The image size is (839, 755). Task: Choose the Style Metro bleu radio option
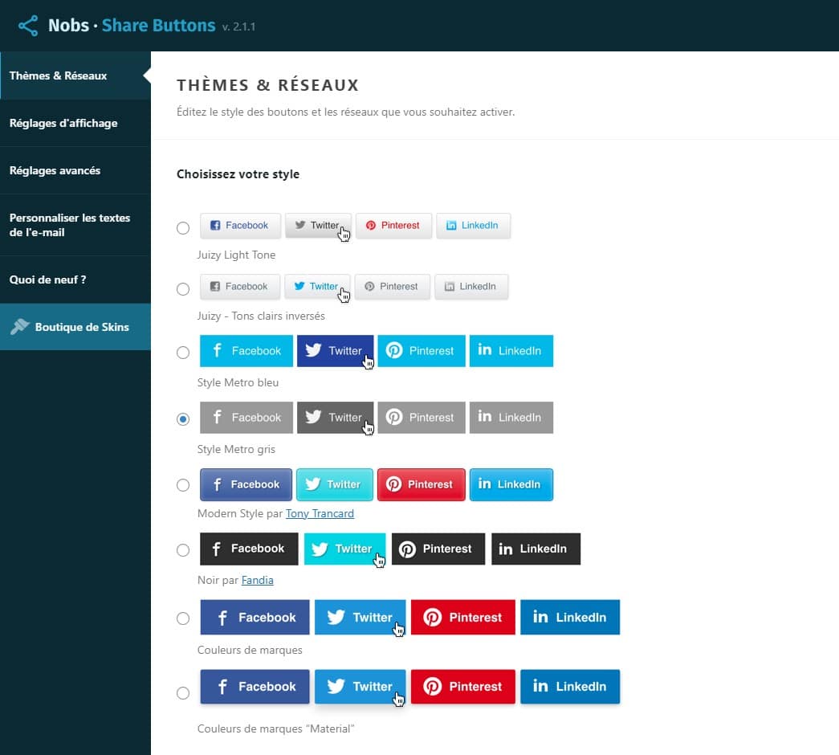[183, 353]
